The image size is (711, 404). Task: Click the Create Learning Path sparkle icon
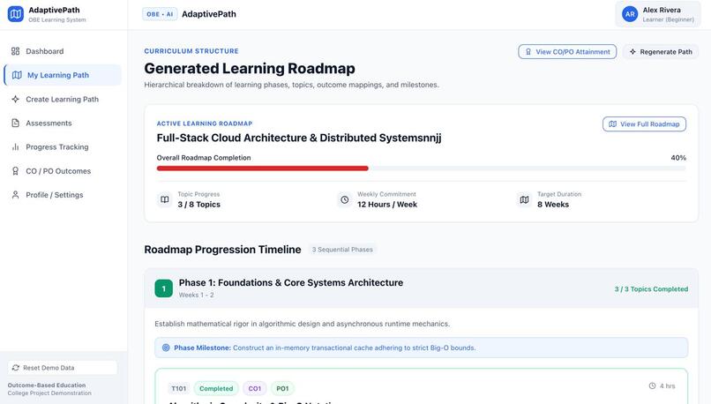tap(15, 100)
